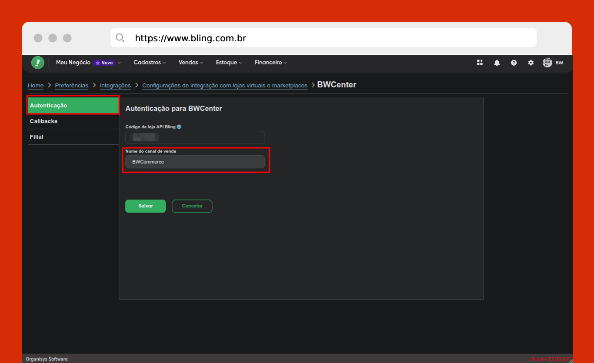
Task: Click the Código da loja API Bling field
Action: [x=195, y=137]
